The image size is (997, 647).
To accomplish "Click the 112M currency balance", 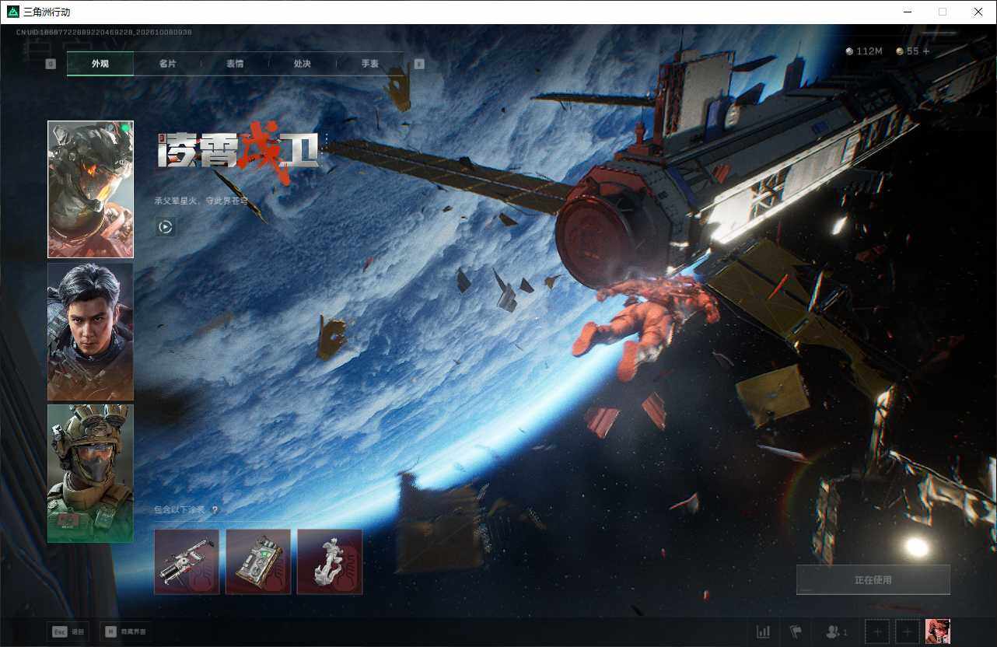I will point(864,51).
